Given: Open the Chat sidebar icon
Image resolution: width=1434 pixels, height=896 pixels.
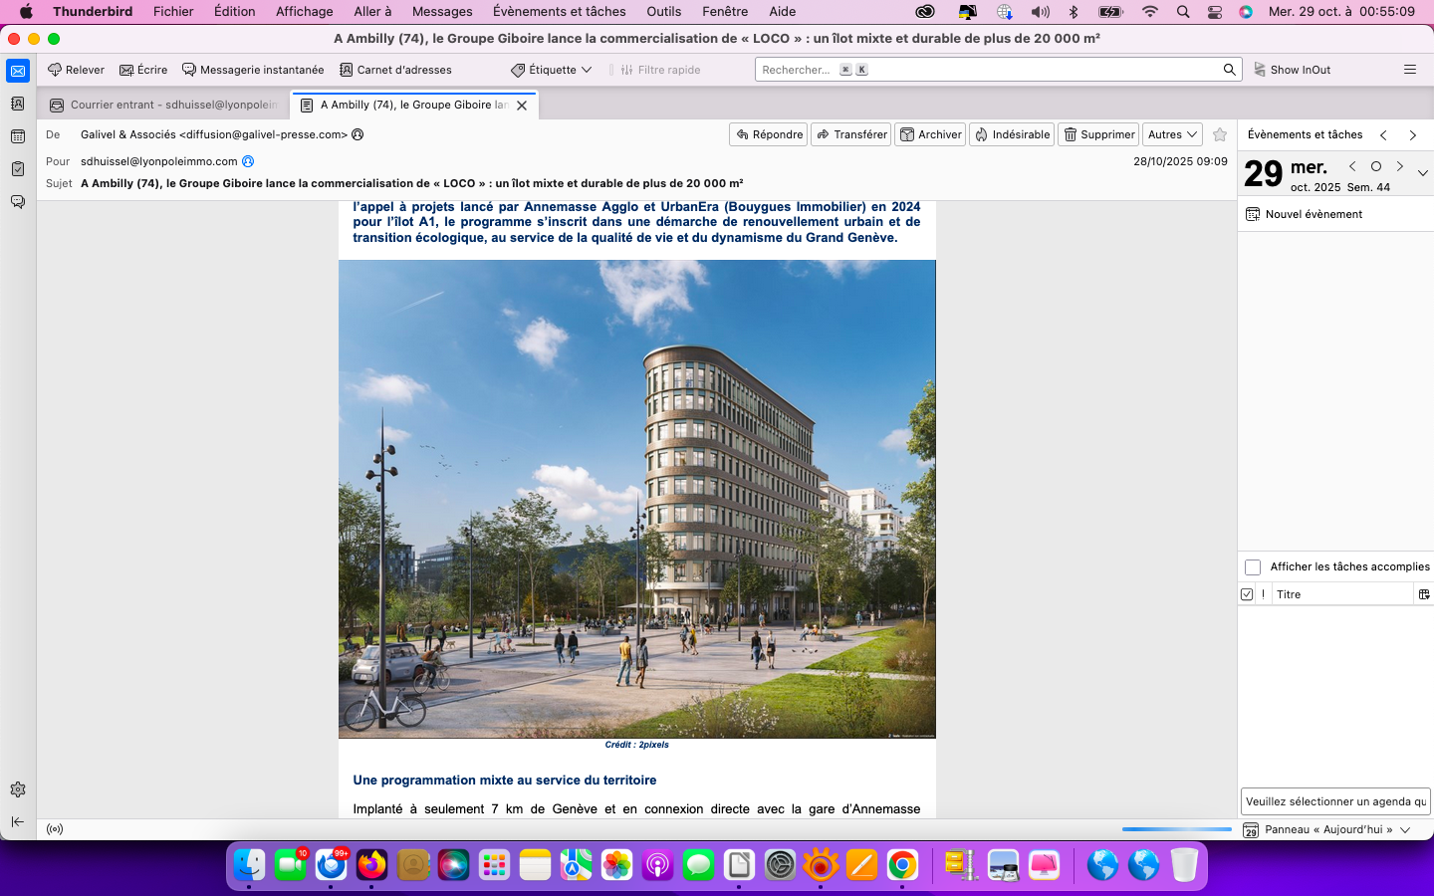Looking at the screenshot, I should (18, 202).
